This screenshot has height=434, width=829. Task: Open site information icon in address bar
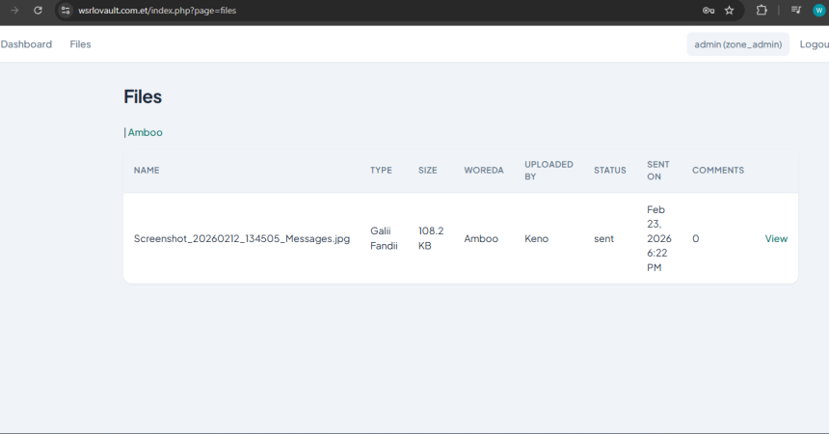click(x=66, y=11)
